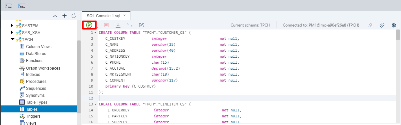Click the varchar(117) data type text
This screenshot has height=125, width=401.
point(165,81)
